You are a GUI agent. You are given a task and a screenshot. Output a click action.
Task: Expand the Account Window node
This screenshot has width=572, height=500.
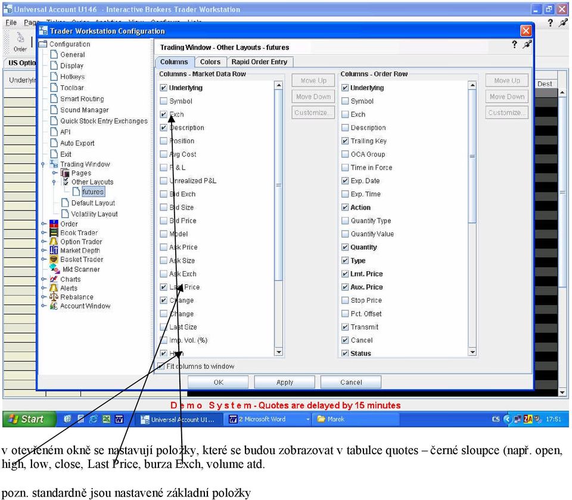(x=43, y=306)
